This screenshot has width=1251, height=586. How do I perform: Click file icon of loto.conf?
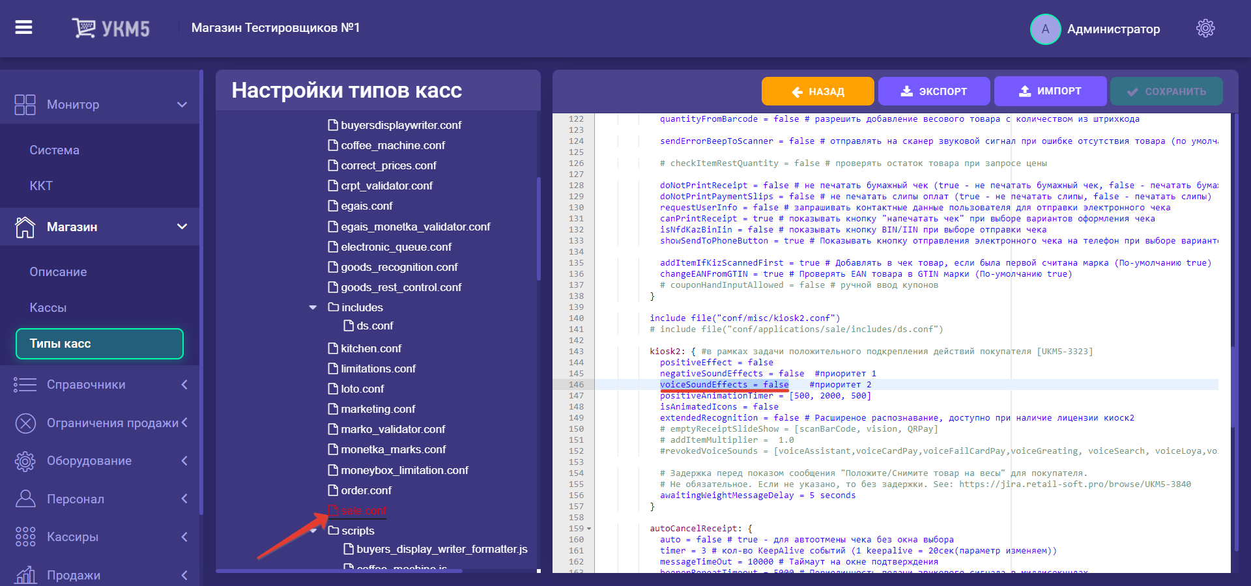click(333, 388)
